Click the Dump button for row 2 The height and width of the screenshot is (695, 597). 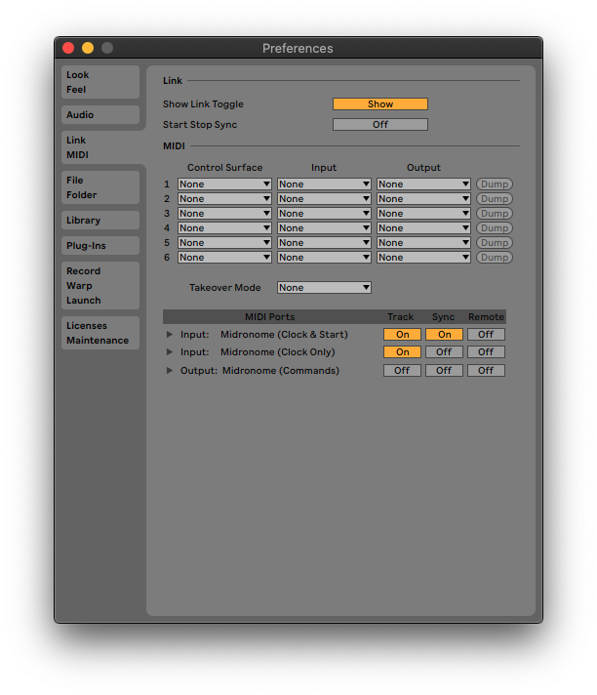(495, 199)
